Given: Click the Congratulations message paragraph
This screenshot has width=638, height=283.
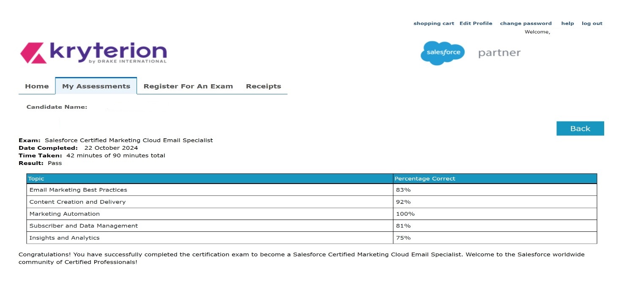Looking at the screenshot, I should 301,258.
